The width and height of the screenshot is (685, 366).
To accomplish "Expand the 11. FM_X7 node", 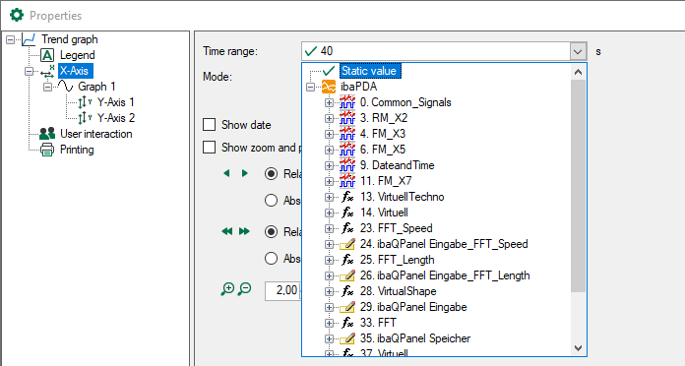I will pos(329,181).
